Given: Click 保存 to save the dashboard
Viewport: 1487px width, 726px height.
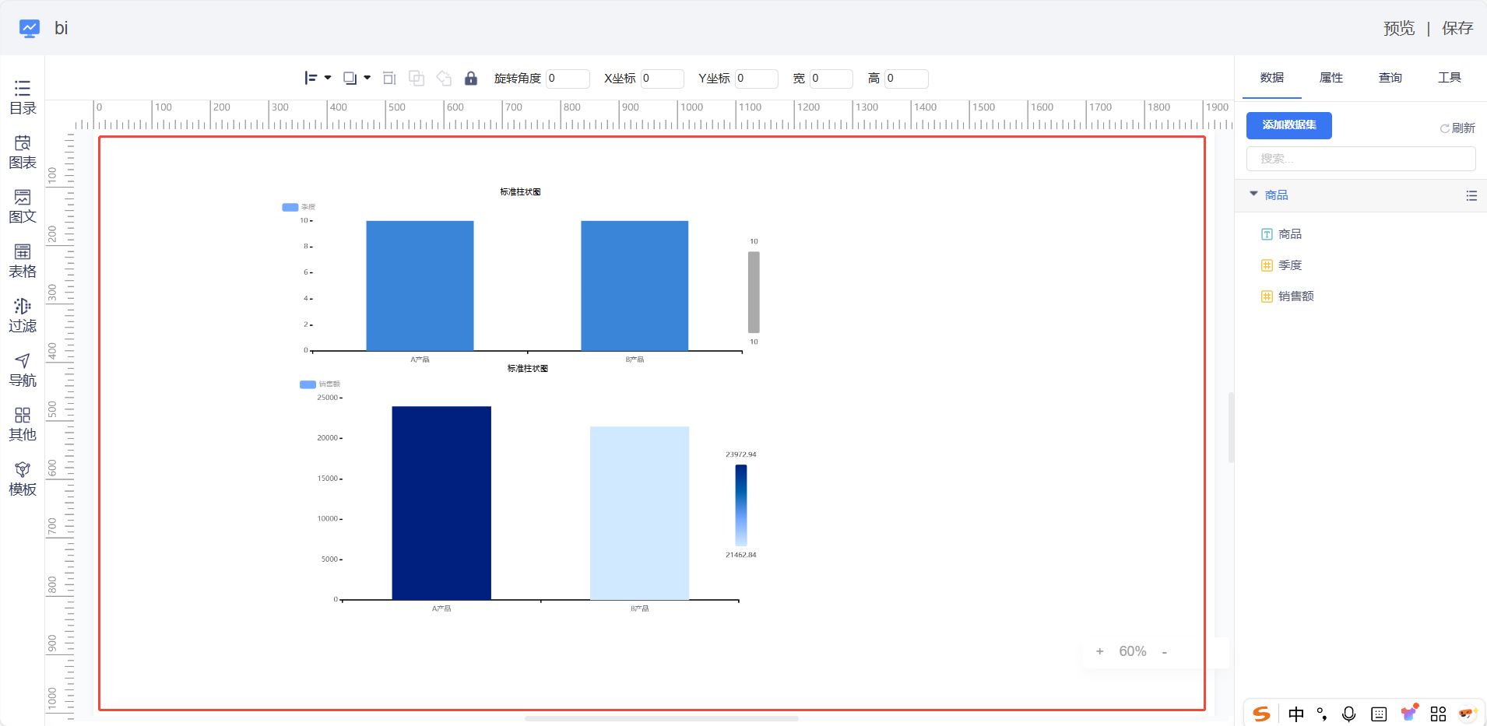Looking at the screenshot, I should pos(1457,29).
